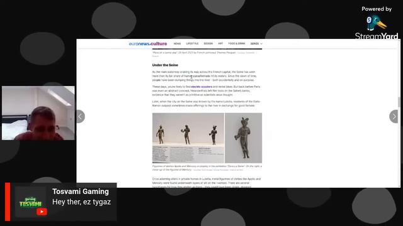
Task: Follow the electric scooters hyperlink
Action: pyautogui.click(x=201, y=87)
